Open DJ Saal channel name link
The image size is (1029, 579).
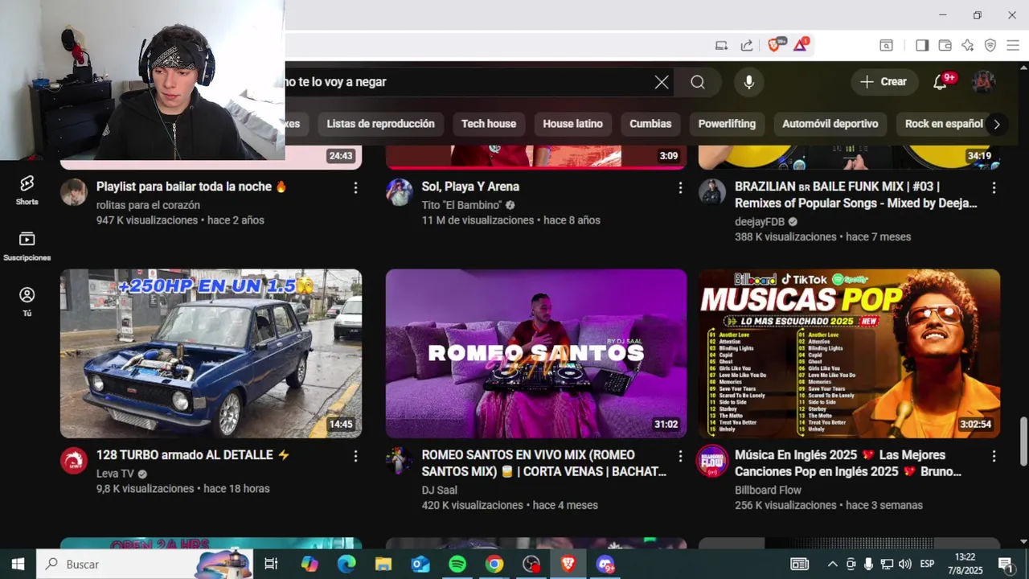tap(440, 491)
